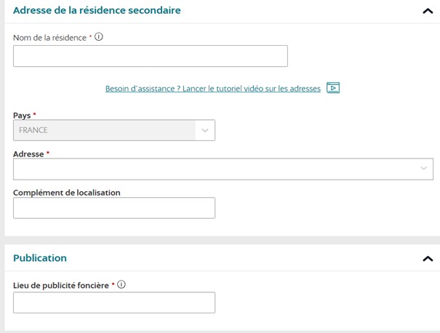
Task: Click the Adresse de la résidence secondaire heading
Action: [x=97, y=10]
